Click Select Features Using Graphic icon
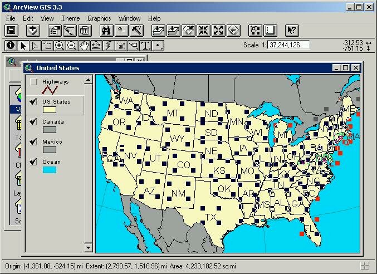 coord(255,31)
